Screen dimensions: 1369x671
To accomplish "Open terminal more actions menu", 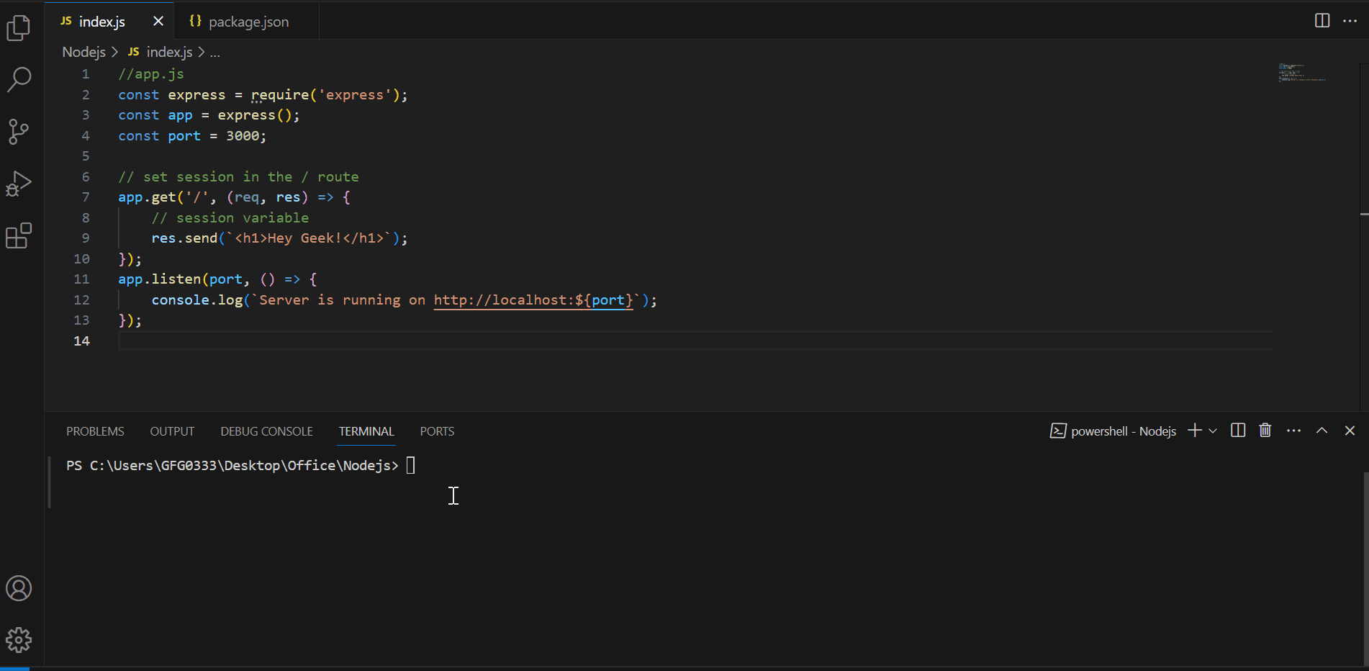I will tap(1293, 430).
